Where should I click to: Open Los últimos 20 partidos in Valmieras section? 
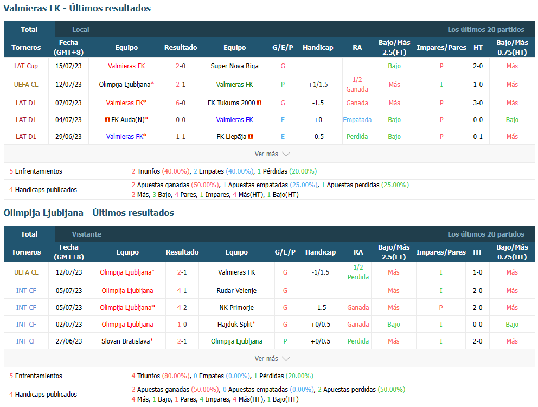(x=486, y=29)
